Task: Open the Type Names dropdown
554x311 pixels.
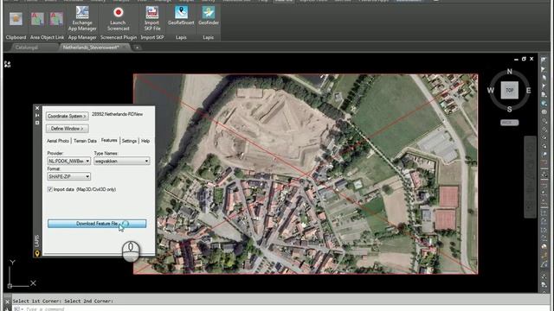Action: pyautogui.click(x=121, y=161)
